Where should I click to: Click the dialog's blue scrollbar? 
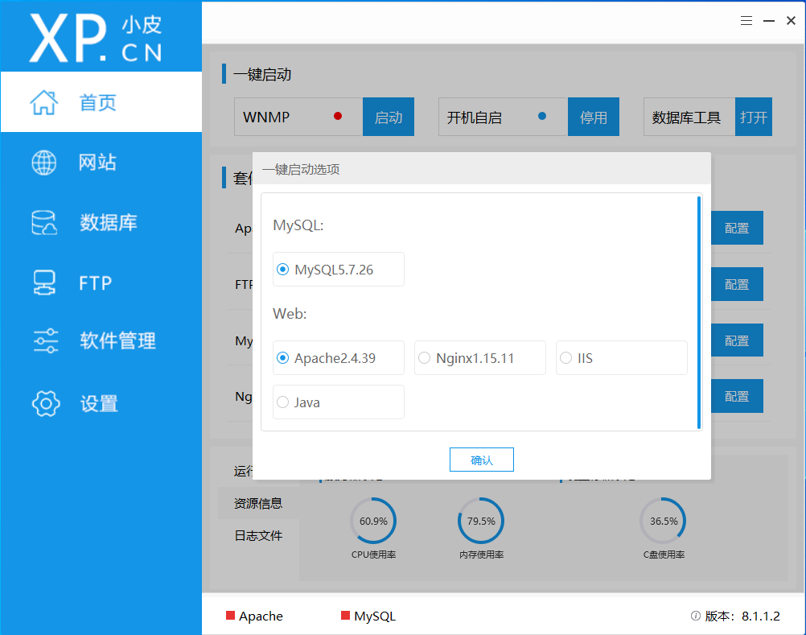[x=699, y=312]
